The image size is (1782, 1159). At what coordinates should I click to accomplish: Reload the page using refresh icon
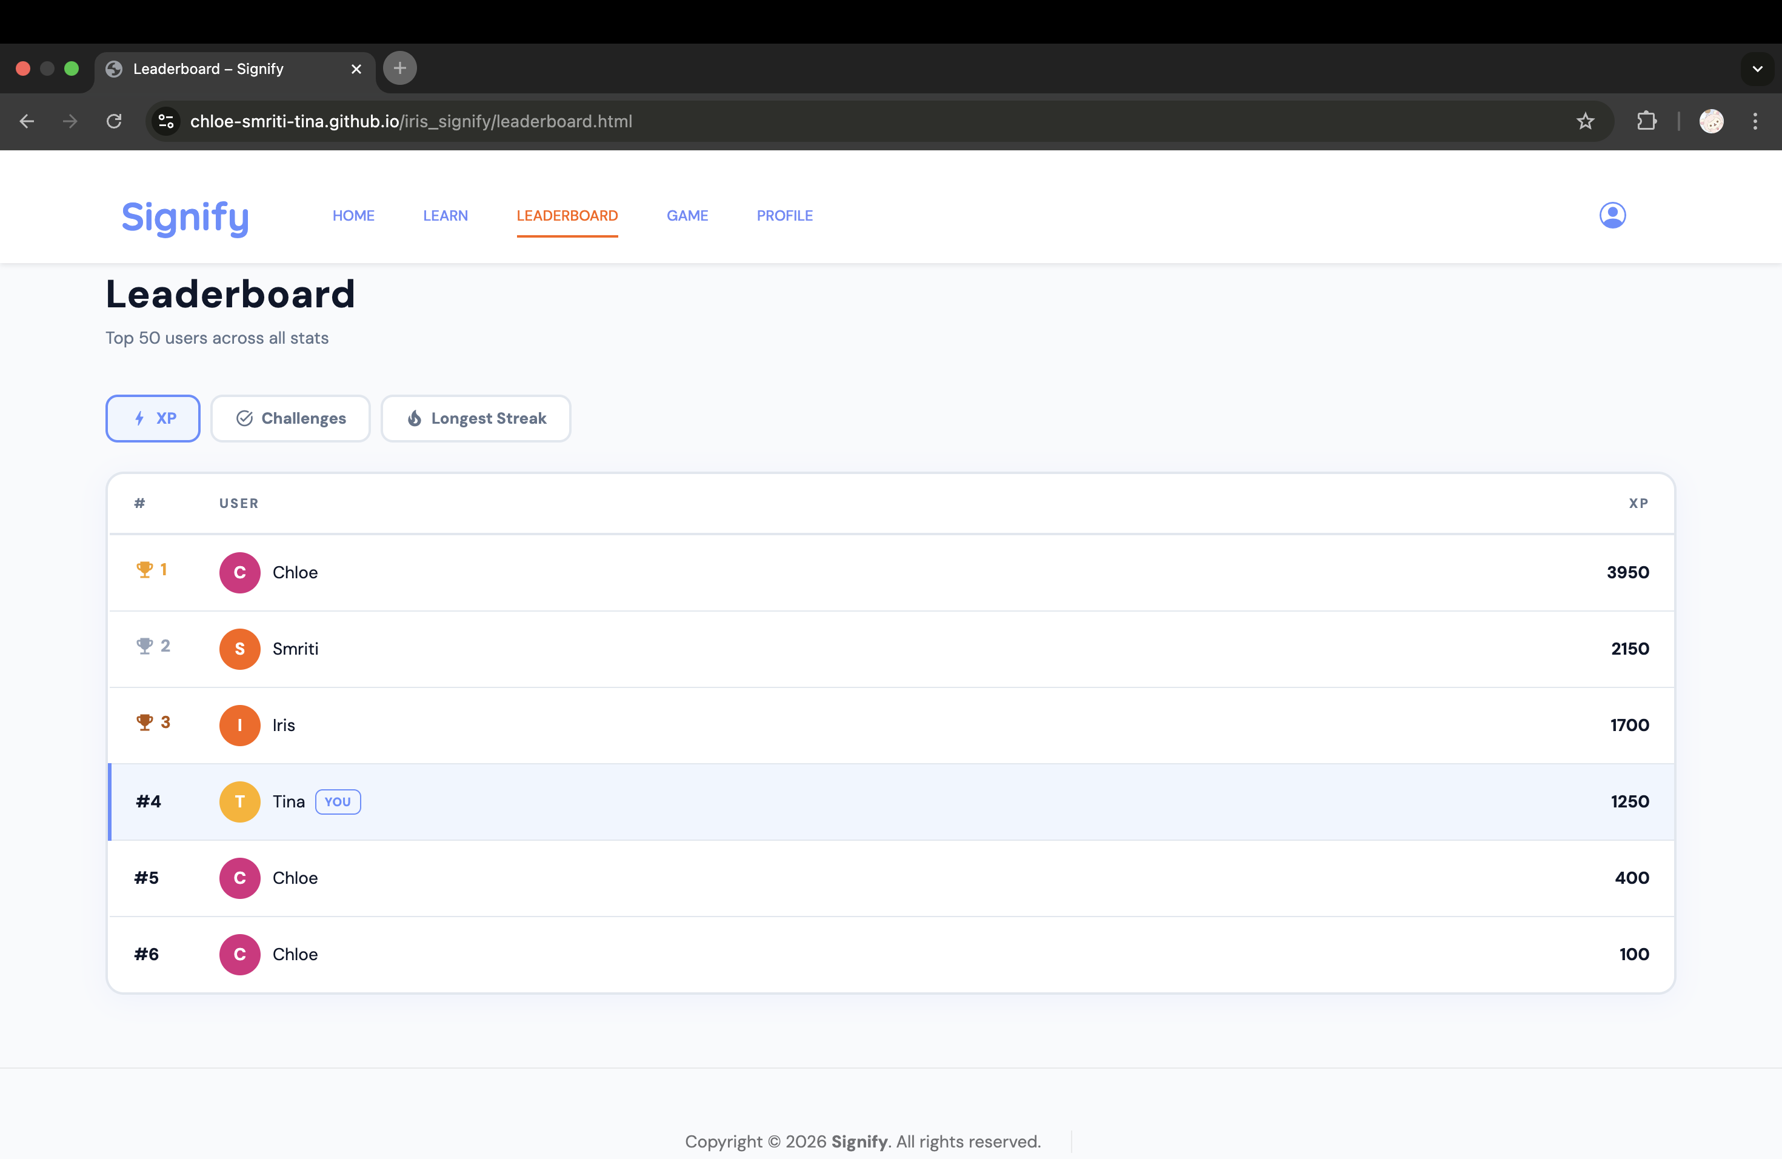tap(114, 121)
